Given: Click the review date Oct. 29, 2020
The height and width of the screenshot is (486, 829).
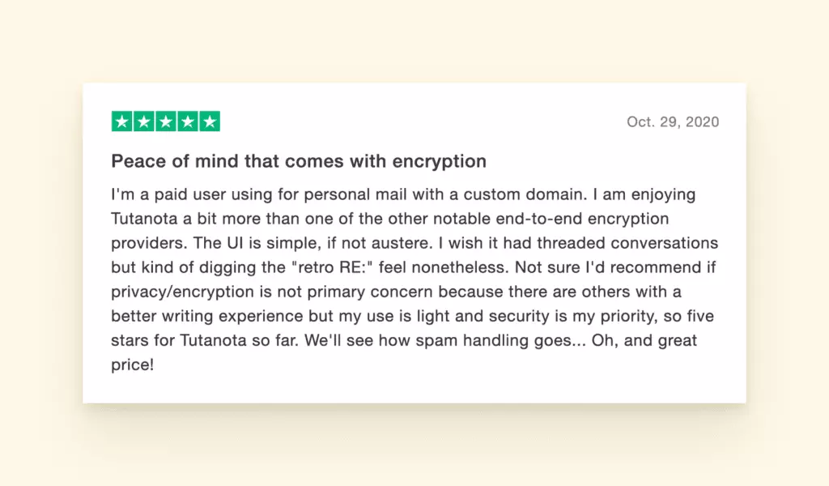Looking at the screenshot, I should click(x=672, y=122).
